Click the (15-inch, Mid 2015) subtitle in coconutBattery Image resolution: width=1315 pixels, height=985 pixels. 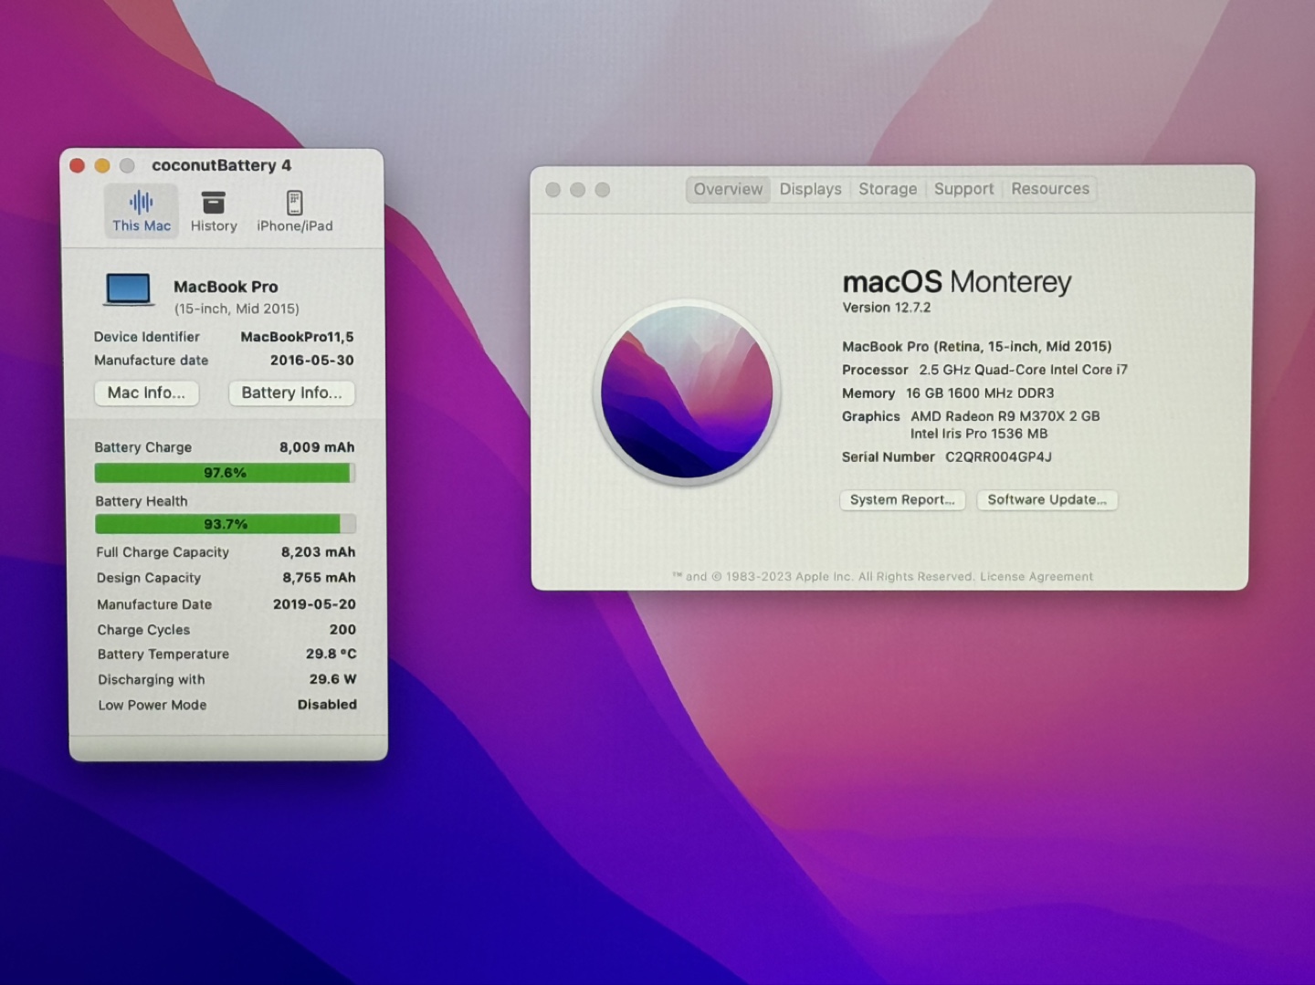tap(237, 309)
